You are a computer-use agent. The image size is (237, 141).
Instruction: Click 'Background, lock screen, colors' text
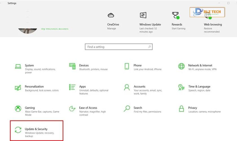(x=42, y=90)
